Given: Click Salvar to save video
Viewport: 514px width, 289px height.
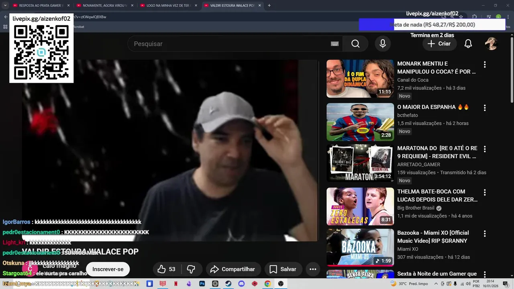Looking at the screenshot, I should pos(283,269).
